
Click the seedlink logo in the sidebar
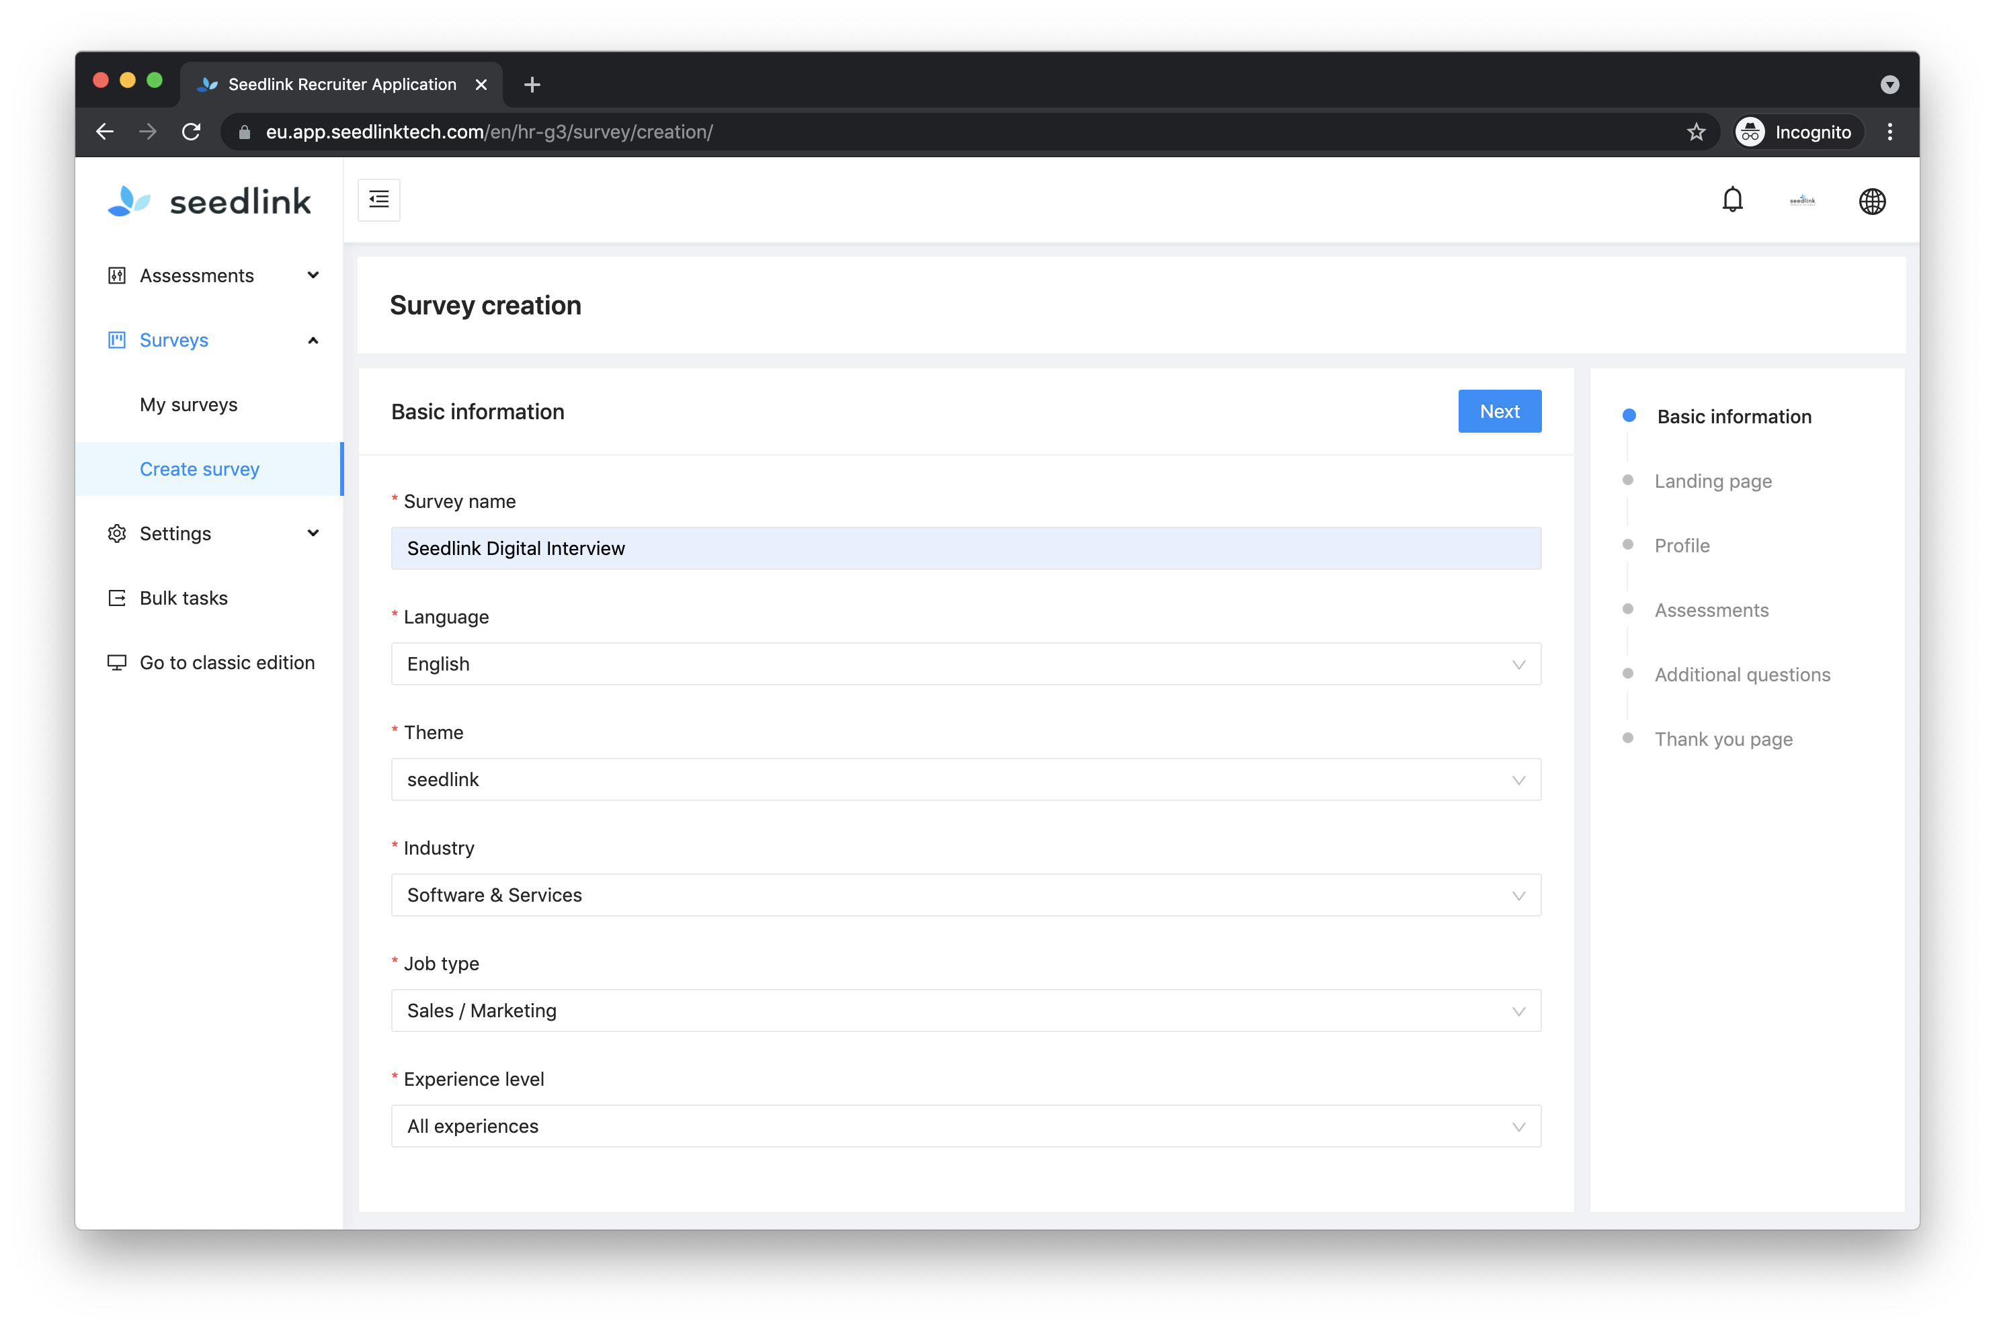point(210,202)
